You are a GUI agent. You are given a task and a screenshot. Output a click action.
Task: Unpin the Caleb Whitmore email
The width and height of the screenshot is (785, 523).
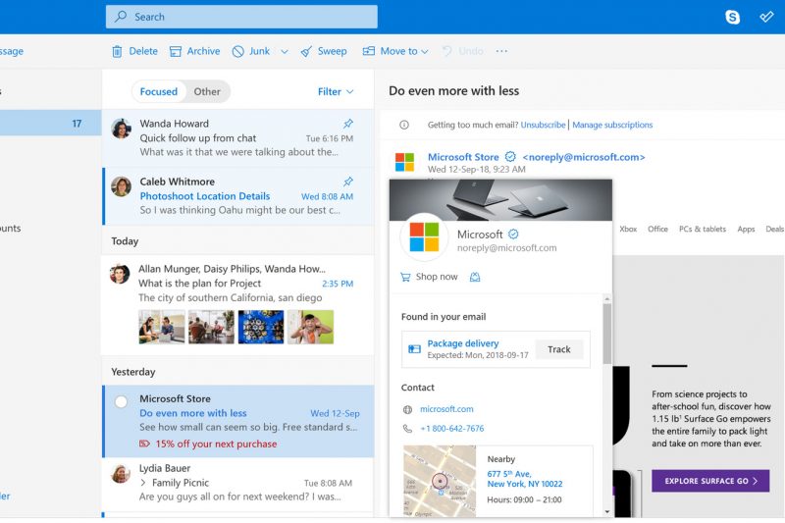coord(348,182)
